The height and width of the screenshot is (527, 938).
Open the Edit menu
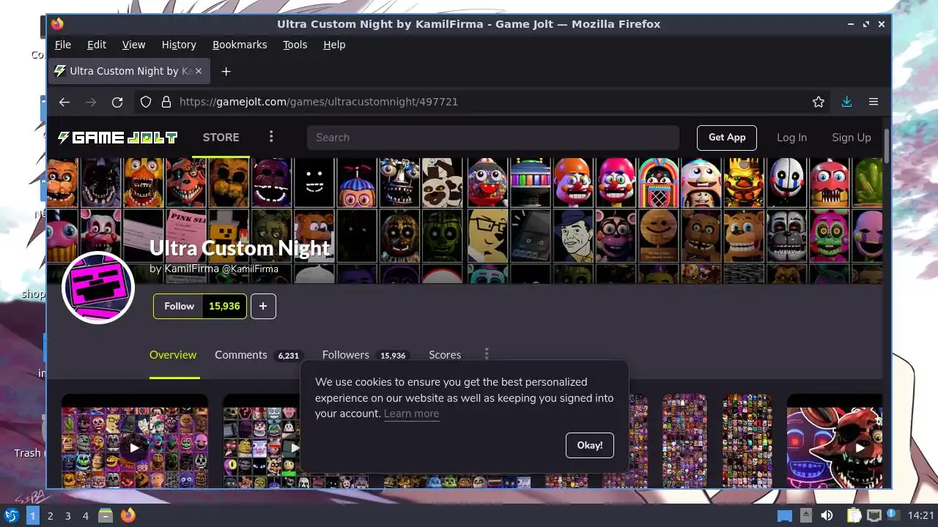97,45
